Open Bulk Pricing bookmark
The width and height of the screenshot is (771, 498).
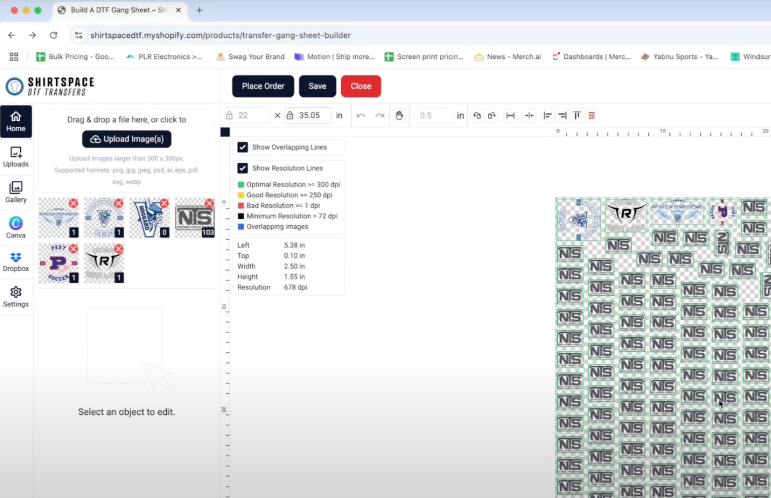tap(75, 57)
